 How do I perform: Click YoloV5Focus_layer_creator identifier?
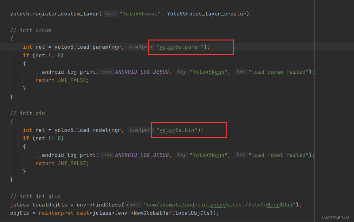click(x=207, y=14)
